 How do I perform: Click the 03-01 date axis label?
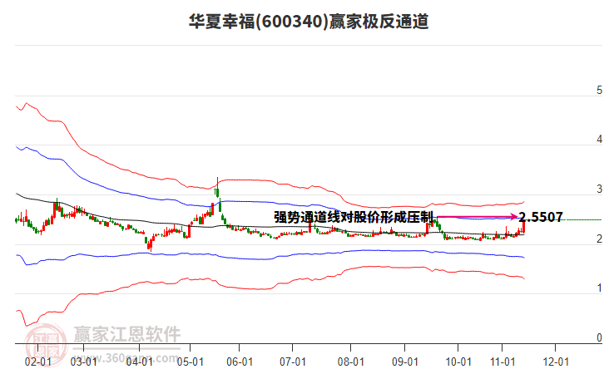pos(83,362)
